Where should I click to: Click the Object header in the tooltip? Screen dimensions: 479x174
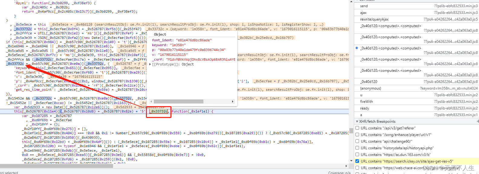(x=160, y=34)
